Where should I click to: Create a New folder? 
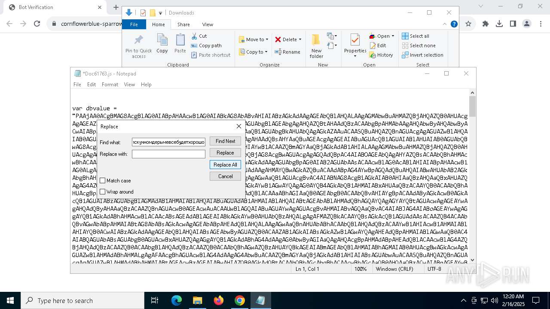[x=316, y=46]
